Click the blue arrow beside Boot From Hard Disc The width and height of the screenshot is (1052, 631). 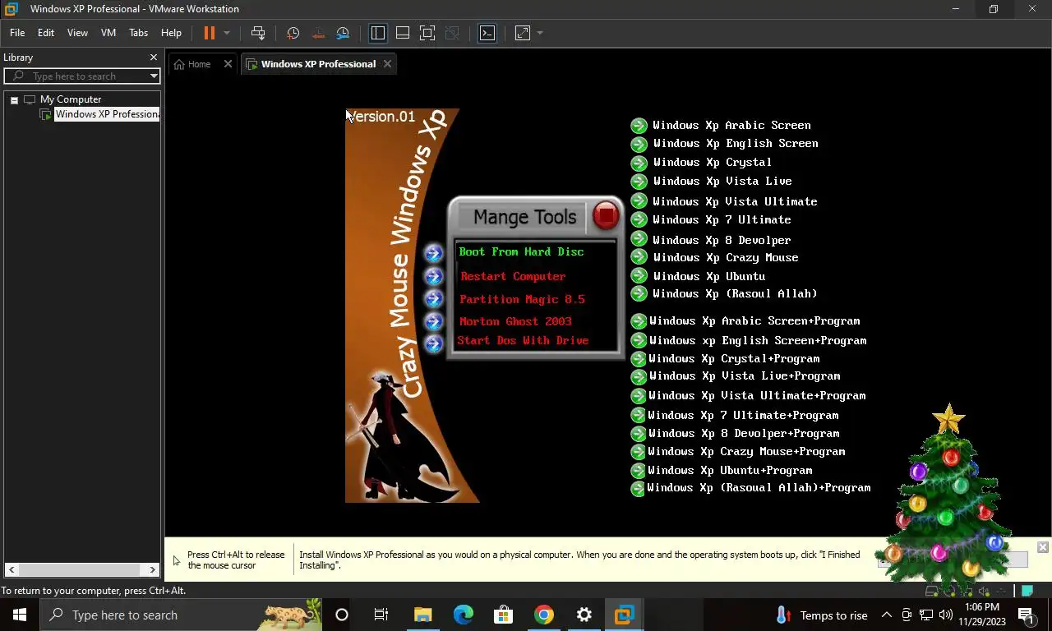point(433,254)
